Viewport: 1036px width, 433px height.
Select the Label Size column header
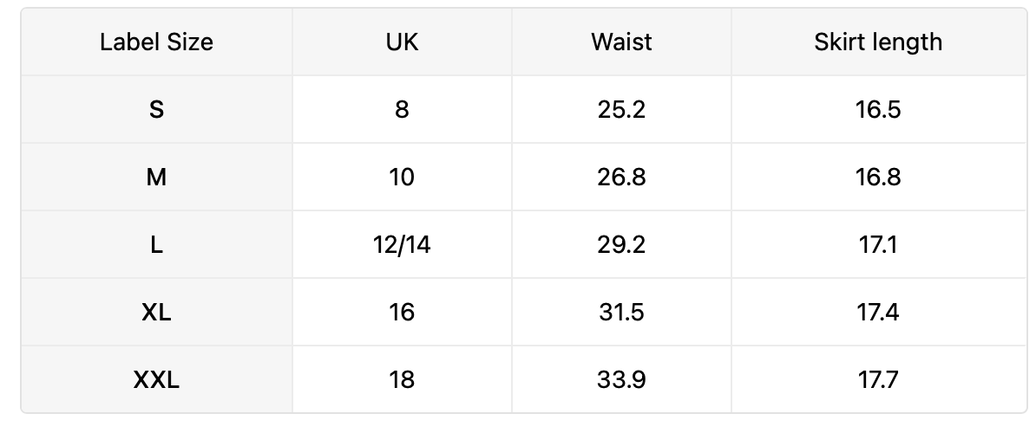coord(156,42)
